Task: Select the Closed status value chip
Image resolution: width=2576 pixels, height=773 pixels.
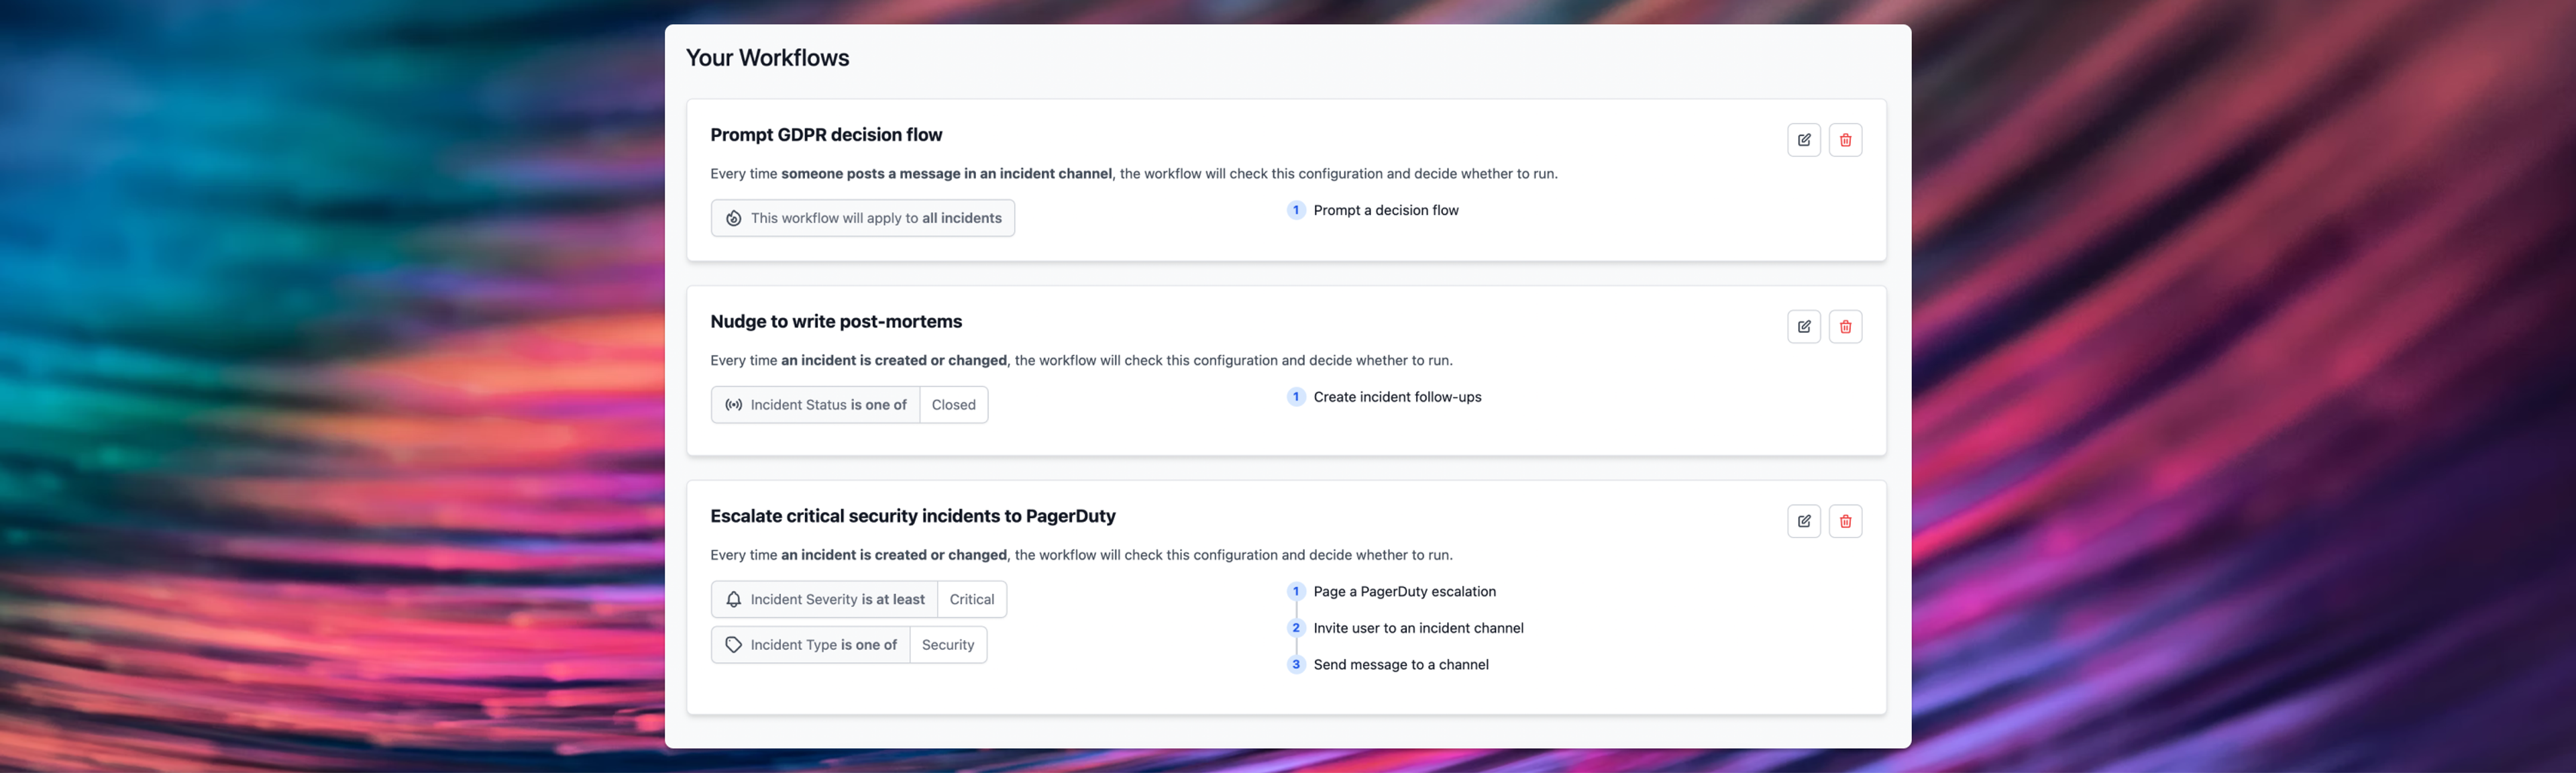Action: click(953, 405)
